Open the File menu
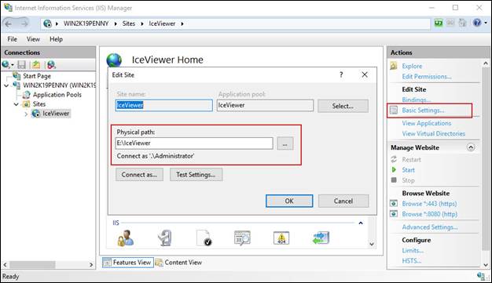This screenshot has width=492, height=283. click(x=13, y=39)
